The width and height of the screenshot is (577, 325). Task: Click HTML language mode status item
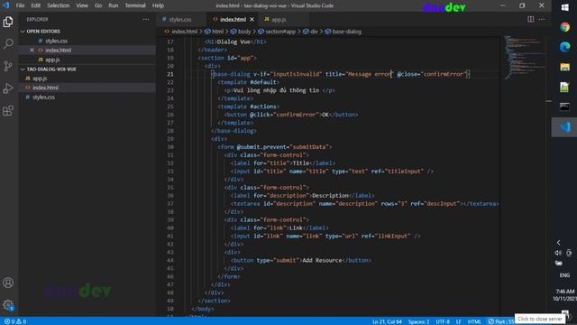click(474, 321)
